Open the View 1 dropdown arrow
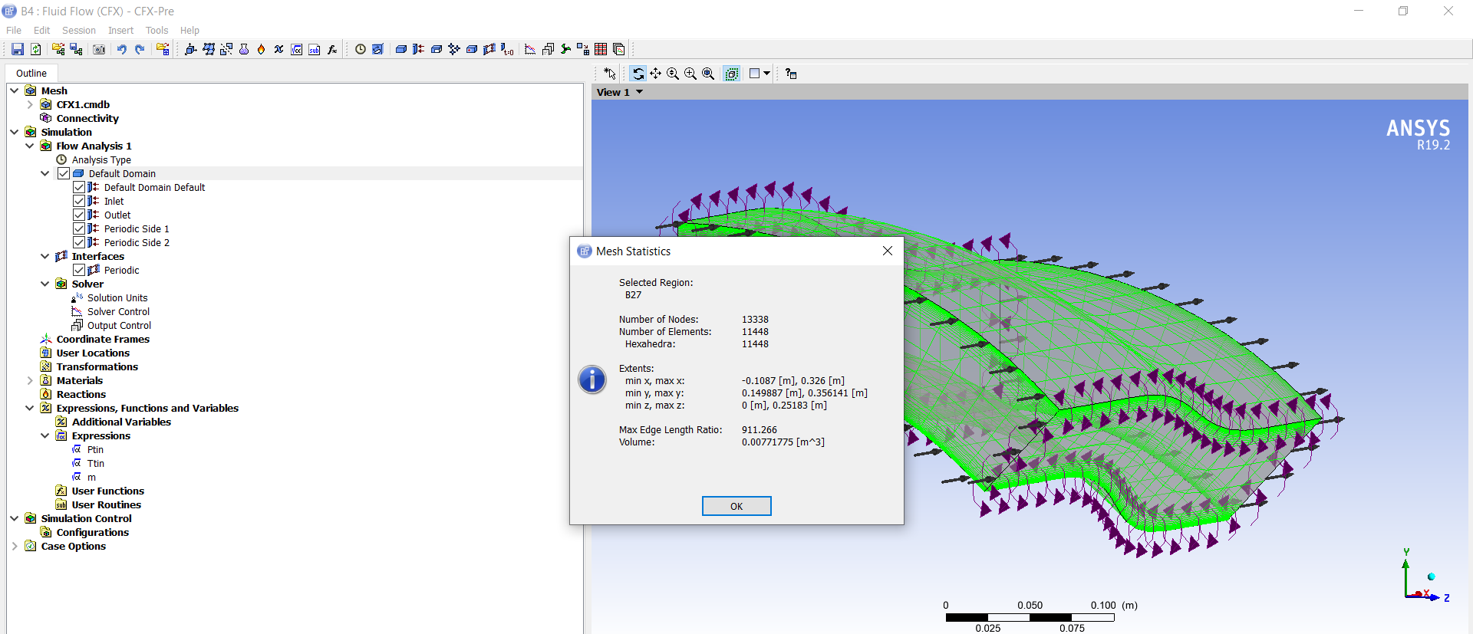The image size is (1473, 634). click(640, 92)
